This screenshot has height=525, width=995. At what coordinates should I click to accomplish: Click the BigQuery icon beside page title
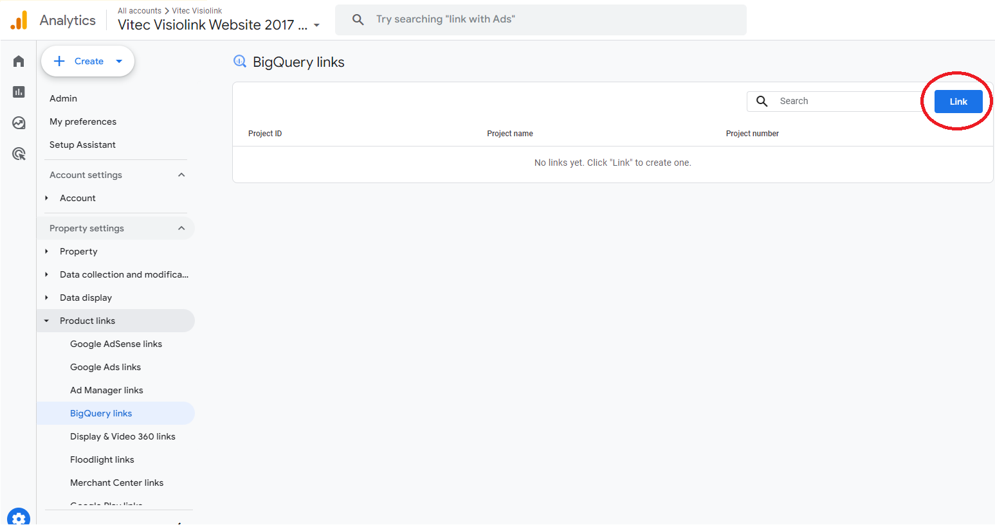click(x=240, y=62)
